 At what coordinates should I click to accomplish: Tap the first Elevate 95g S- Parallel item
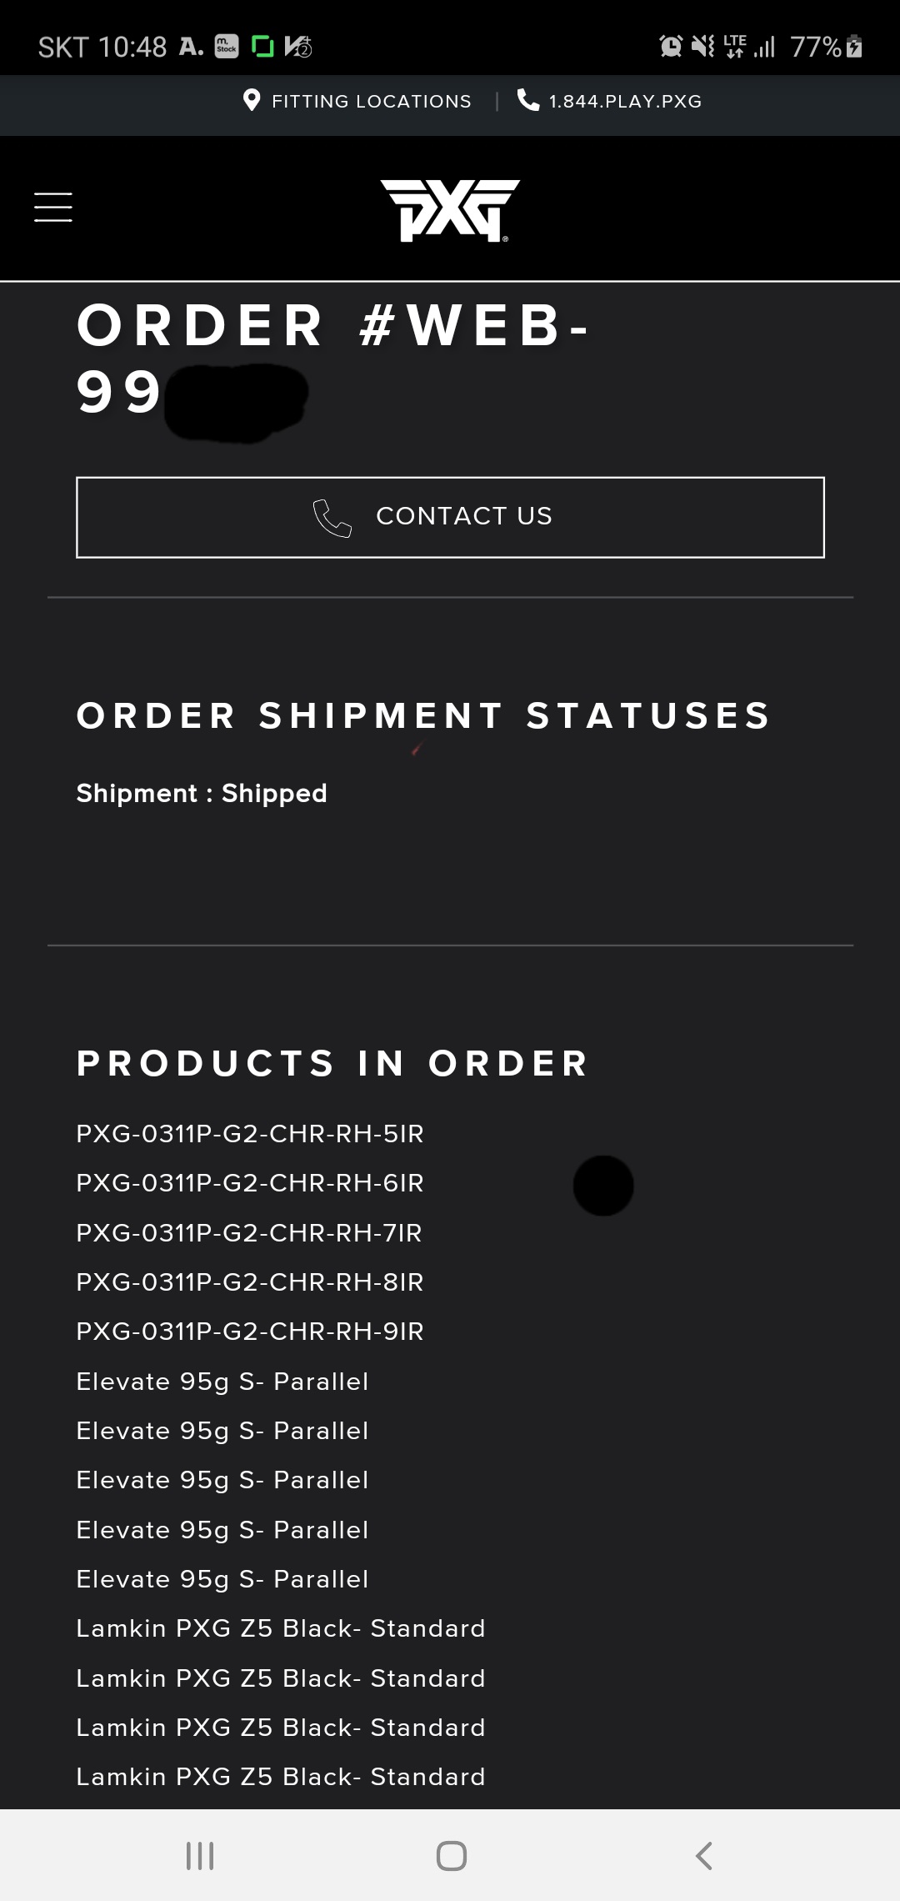click(222, 1382)
